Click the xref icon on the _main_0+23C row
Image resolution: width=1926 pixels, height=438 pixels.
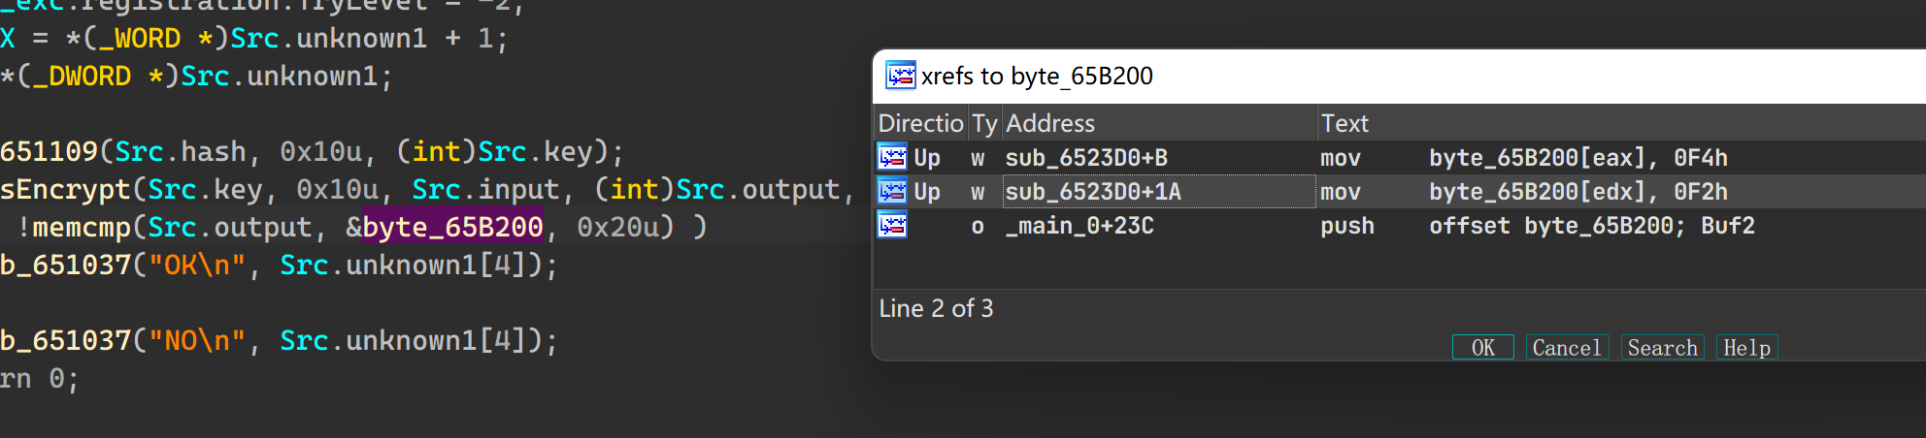892,226
